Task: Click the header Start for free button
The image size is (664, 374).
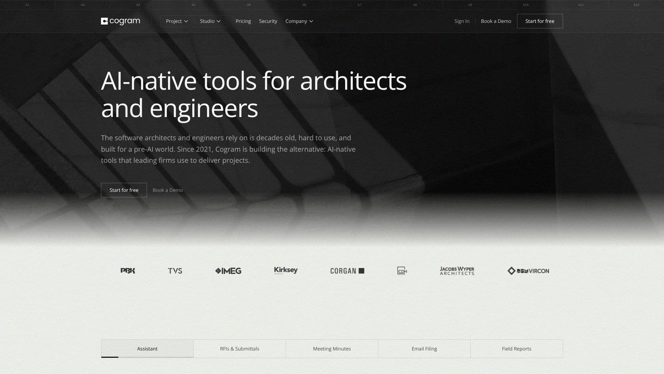Action: 540,21
